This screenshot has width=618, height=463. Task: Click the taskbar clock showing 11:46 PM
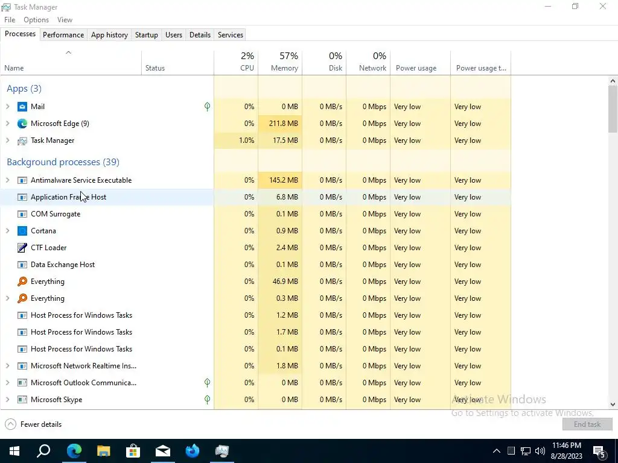[x=566, y=451]
